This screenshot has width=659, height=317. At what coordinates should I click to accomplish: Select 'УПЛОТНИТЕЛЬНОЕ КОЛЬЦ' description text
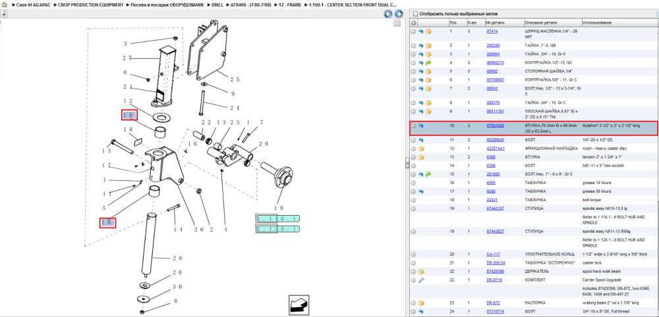point(550,254)
